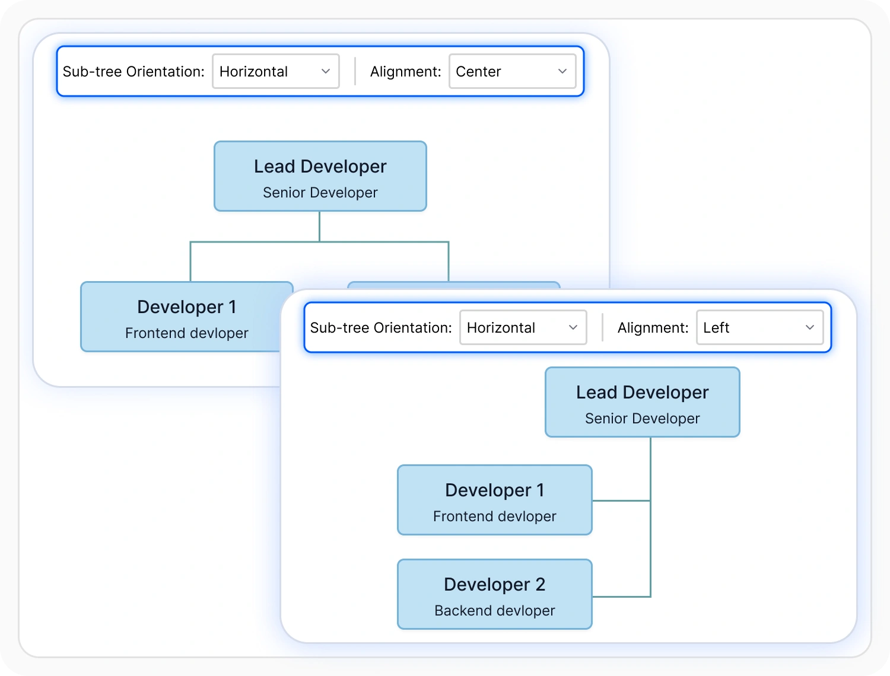This screenshot has height=676, width=890.
Task: Click the chevron arrow in the Center dropdown
Action: 562,71
